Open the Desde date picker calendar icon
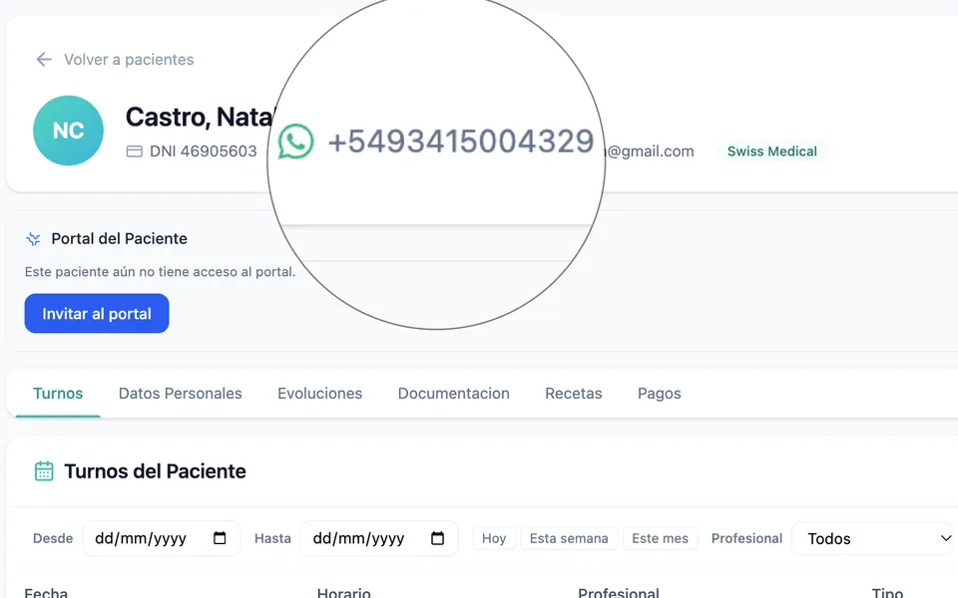 coord(220,538)
